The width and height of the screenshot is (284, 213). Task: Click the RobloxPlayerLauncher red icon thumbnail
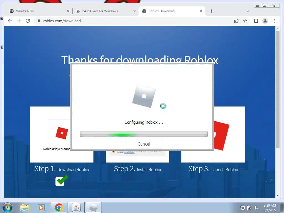(62, 133)
